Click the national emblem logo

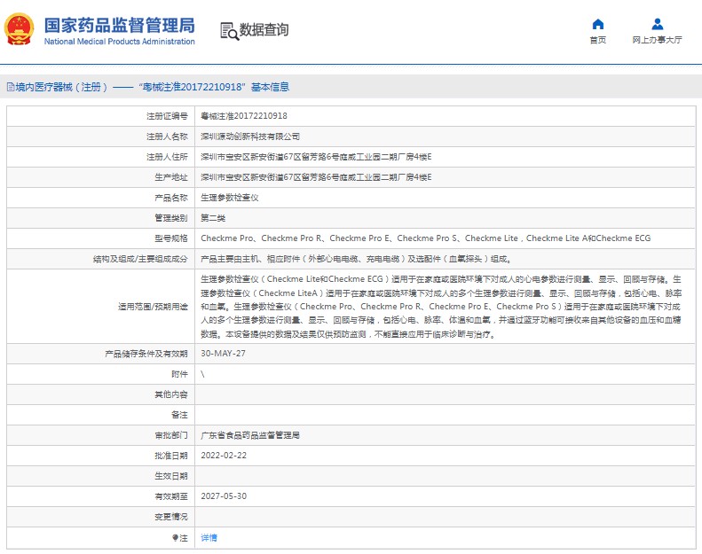click(x=20, y=29)
